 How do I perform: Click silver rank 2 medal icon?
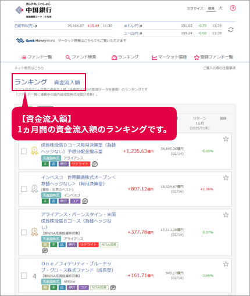pos(34,189)
